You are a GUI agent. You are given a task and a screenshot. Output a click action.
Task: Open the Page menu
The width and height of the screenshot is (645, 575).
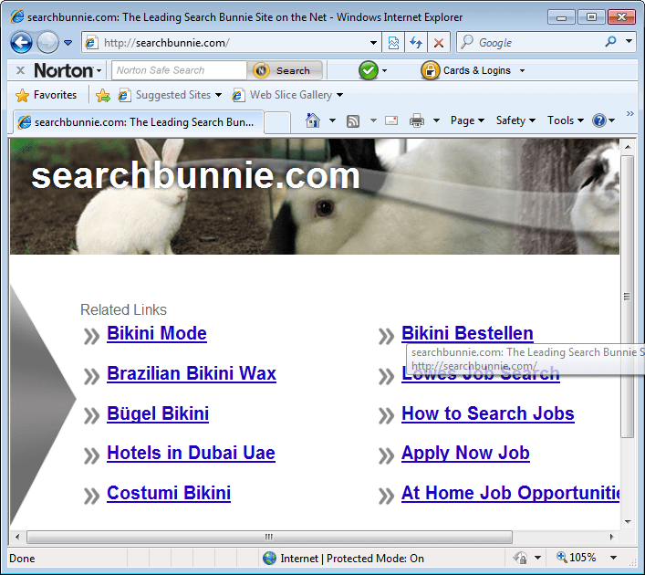click(x=467, y=120)
